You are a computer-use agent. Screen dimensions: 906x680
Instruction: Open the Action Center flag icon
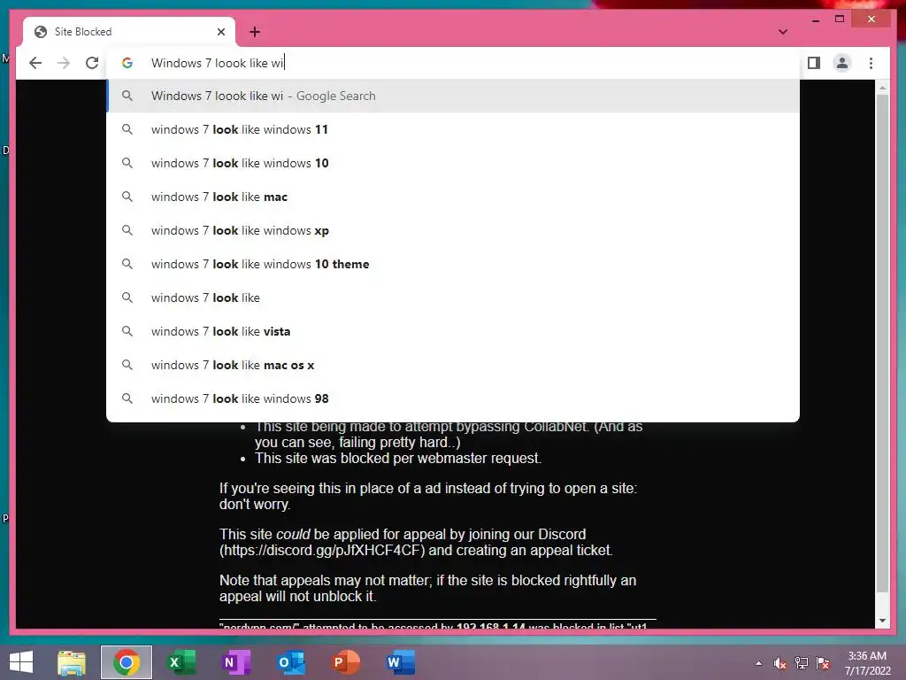[823, 663]
